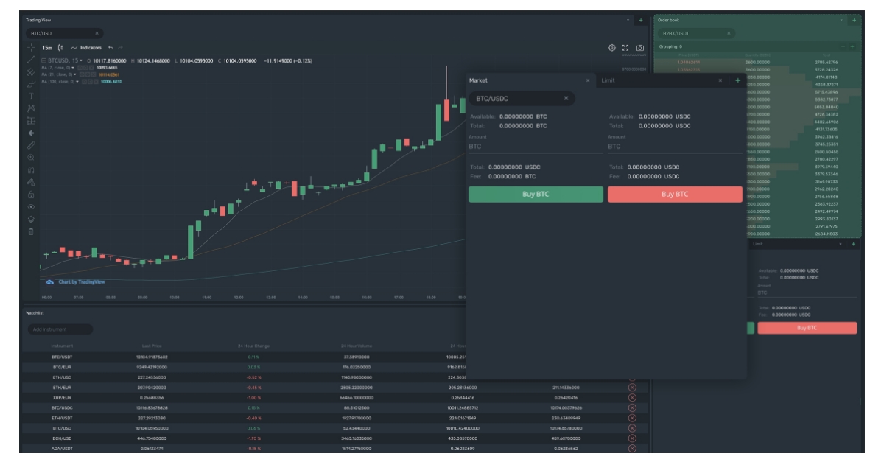Select the Market order tab
Viewport: 884px width, 462px height.
pos(479,80)
